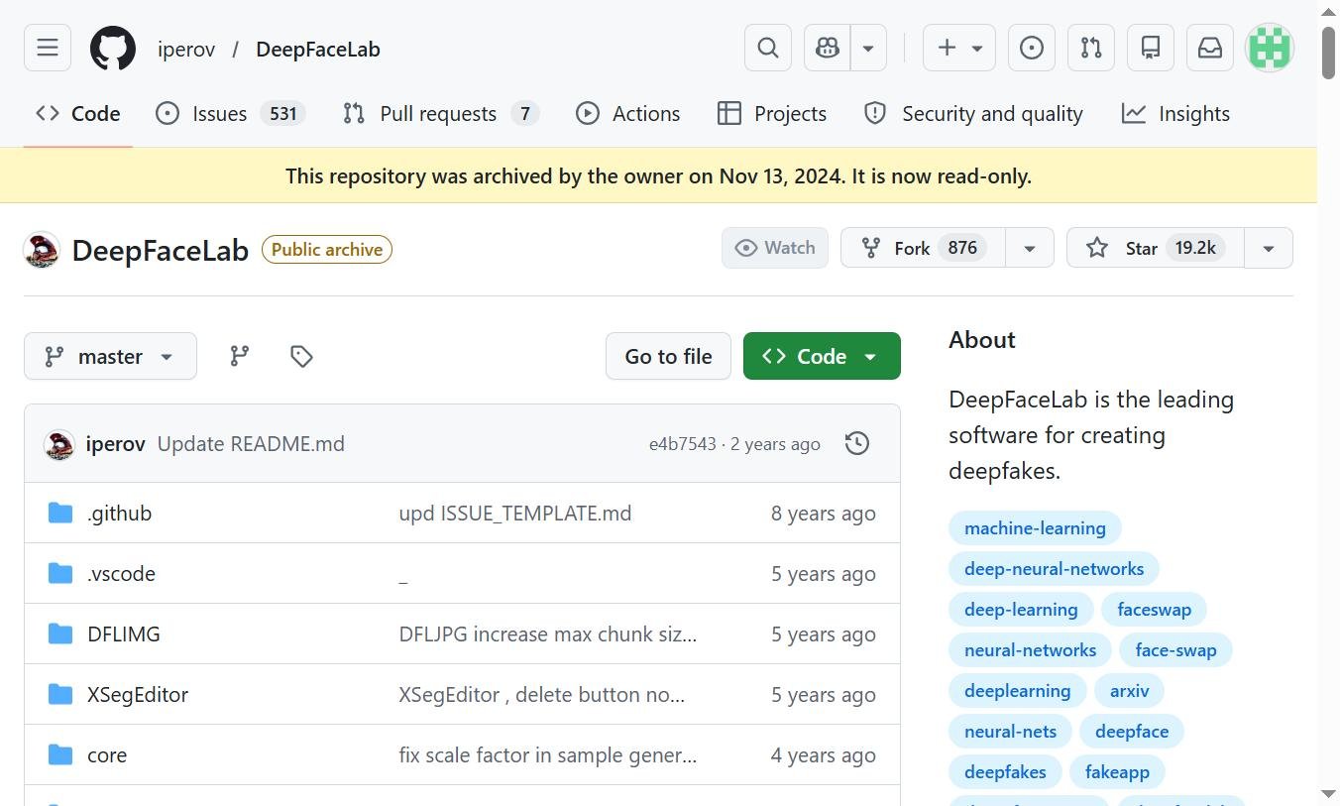This screenshot has height=806, width=1340.
Task: Star the repository
Action: pyautogui.click(x=1155, y=248)
